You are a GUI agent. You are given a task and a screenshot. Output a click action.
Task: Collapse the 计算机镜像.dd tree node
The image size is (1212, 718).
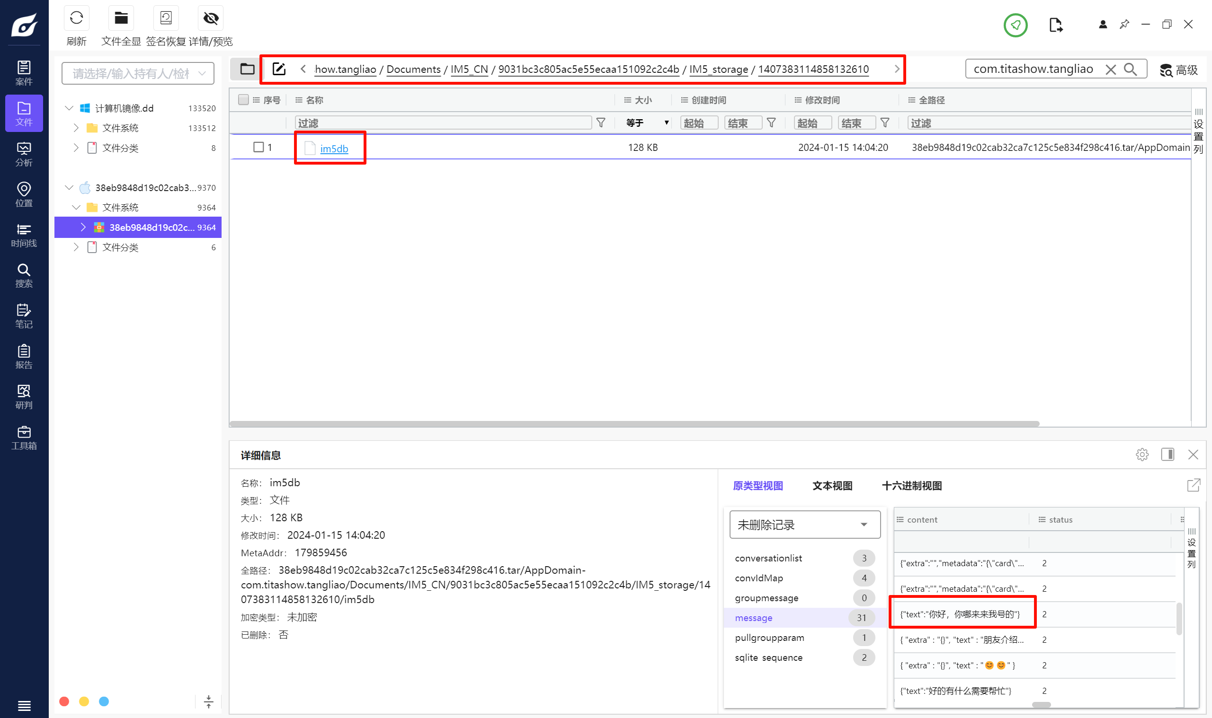pos(69,108)
